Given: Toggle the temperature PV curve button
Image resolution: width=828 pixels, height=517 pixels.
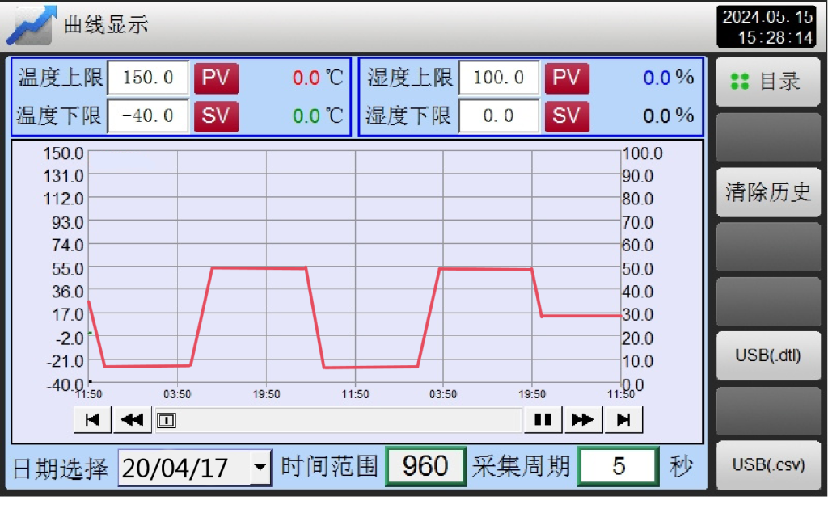Looking at the screenshot, I should point(216,78).
